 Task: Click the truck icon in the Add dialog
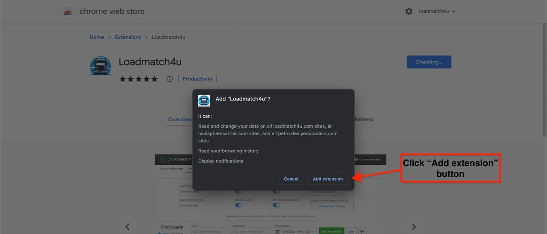click(204, 101)
